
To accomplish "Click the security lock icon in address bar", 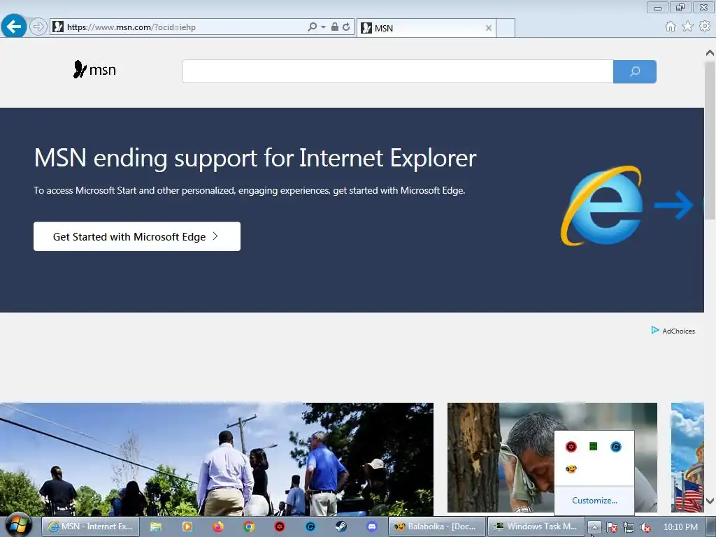I will point(335,27).
